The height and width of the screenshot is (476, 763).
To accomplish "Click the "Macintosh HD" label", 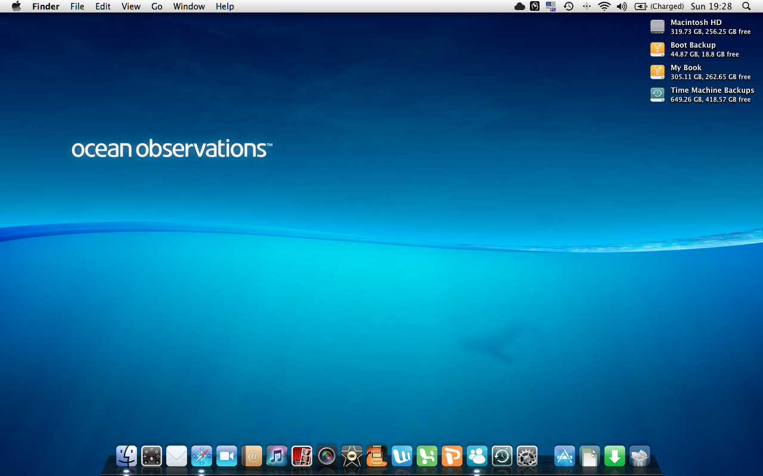I will [696, 23].
